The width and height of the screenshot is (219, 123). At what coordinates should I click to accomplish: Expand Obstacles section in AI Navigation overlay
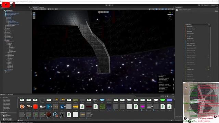158,92
